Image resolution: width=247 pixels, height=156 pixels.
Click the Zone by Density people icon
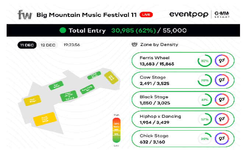click(134, 45)
